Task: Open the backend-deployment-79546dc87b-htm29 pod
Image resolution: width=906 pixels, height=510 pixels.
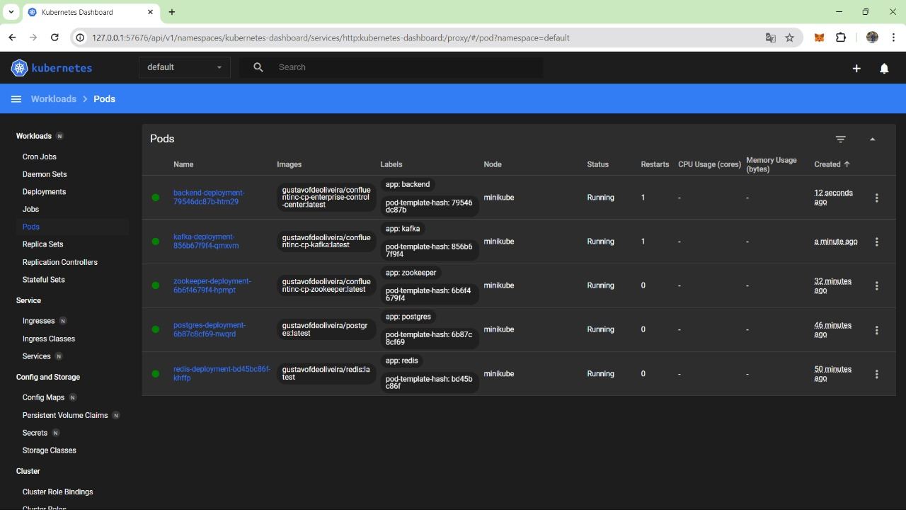Action: pyautogui.click(x=209, y=198)
